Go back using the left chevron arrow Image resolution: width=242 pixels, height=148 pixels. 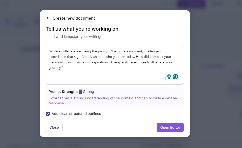[48, 18]
